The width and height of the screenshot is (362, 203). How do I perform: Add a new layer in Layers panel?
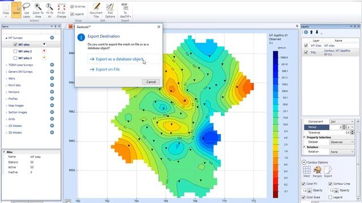[x=305, y=32]
